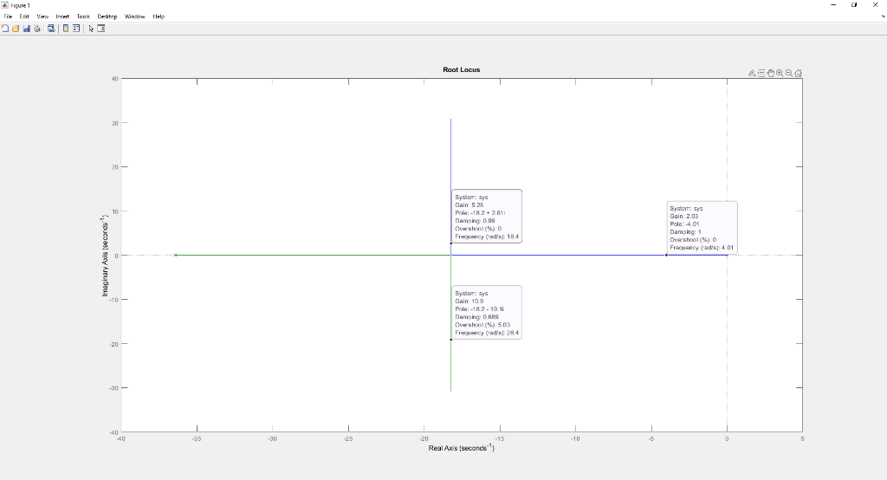Image resolution: width=887 pixels, height=480 pixels.
Task: Toggle the Link Plot toolbar icon
Action: 51,29
